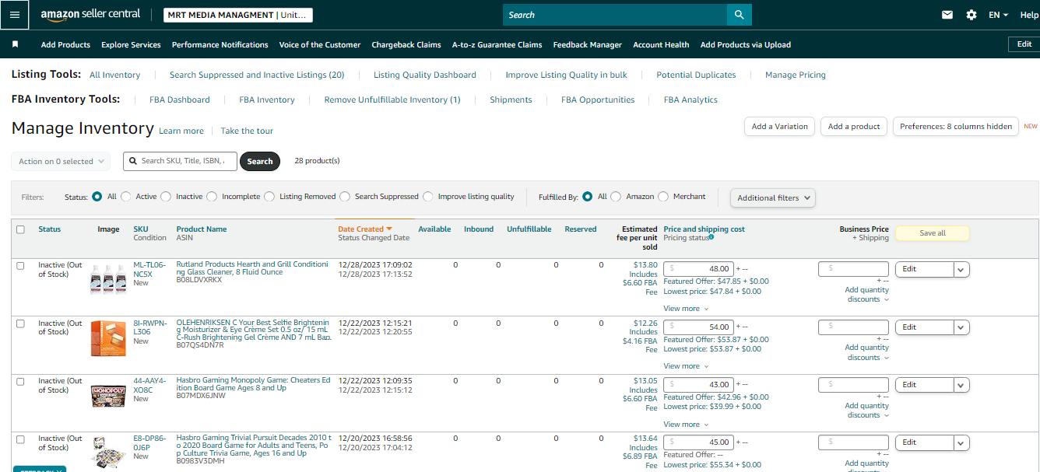Check the OLEHENRIKSEN row checkbox
The height and width of the screenshot is (472, 1040).
click(x=20, y=323)
